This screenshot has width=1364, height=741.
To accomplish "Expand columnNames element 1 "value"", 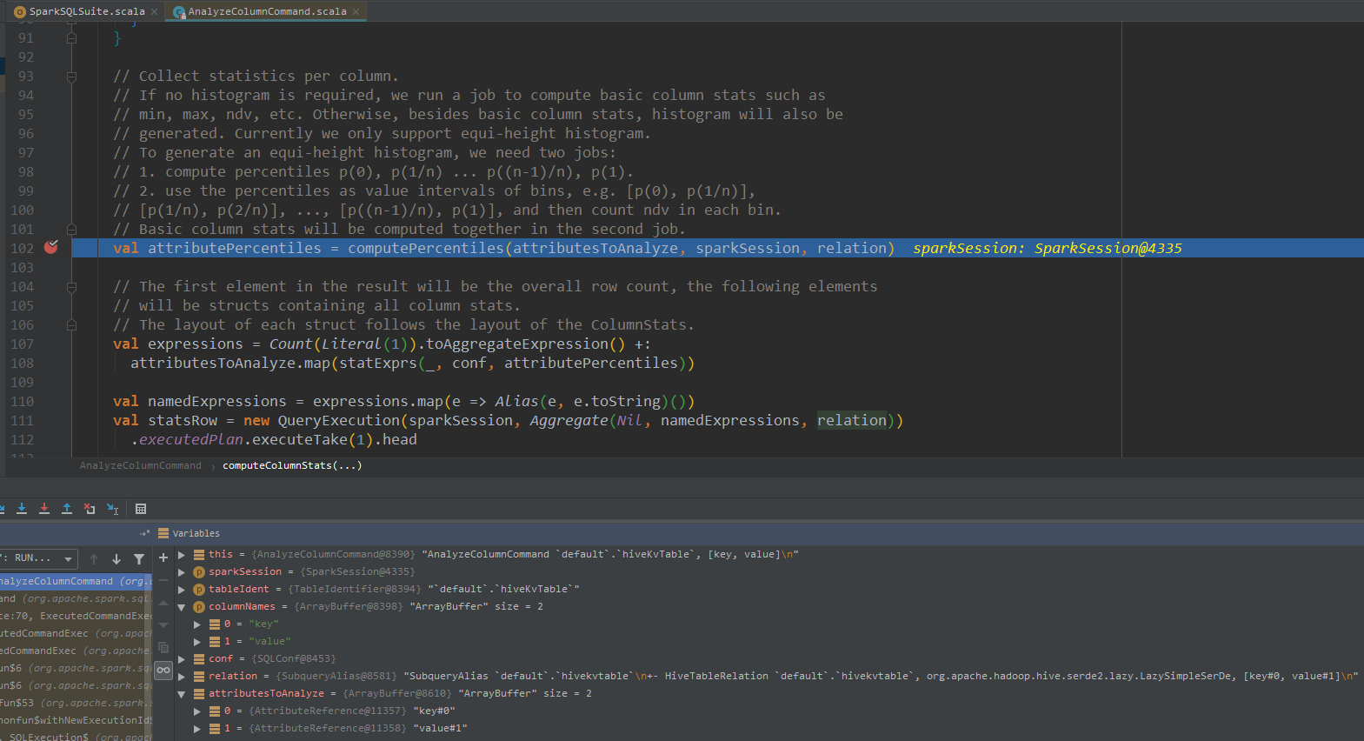I will click(x=197, y=642).
